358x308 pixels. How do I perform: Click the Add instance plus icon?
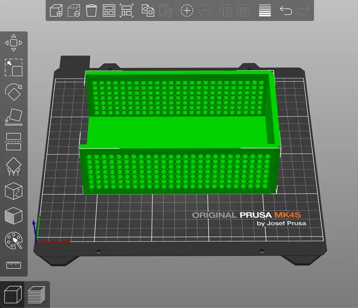point(187,10)
